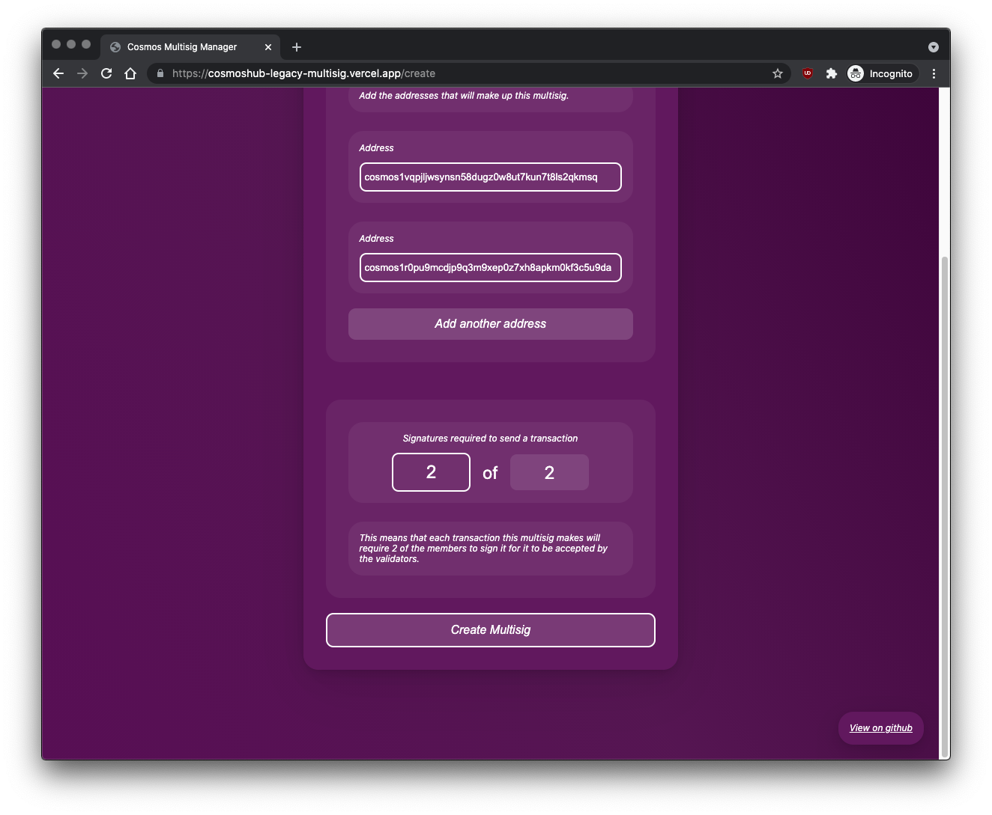Open the browser home page
Image resolution: width=992 pixels, height=815 pixels.
pos(130,73)
